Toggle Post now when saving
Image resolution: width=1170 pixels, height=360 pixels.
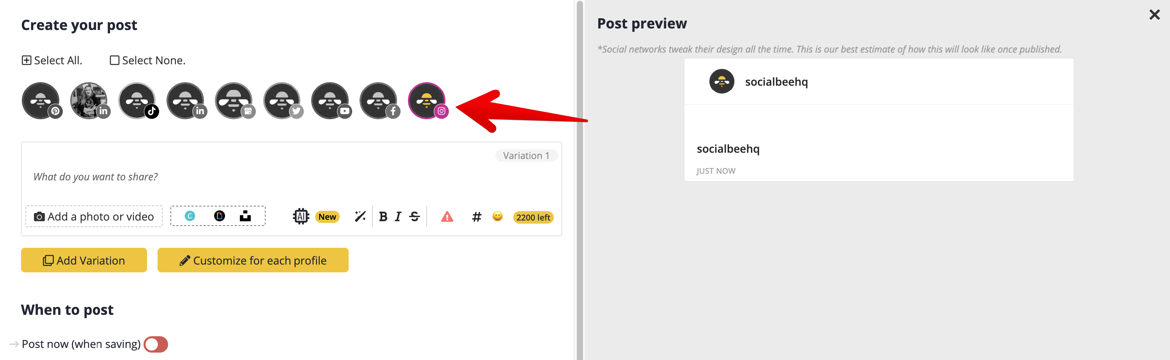[155, 344]
